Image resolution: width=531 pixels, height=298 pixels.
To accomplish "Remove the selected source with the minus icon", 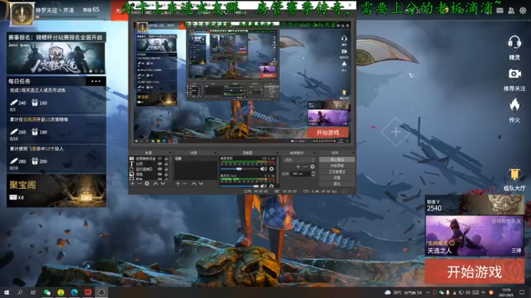I will [x=139, y=183].
